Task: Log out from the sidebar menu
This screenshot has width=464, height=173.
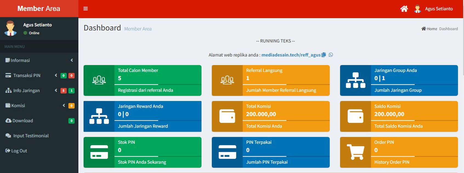Action: point(19,151)
